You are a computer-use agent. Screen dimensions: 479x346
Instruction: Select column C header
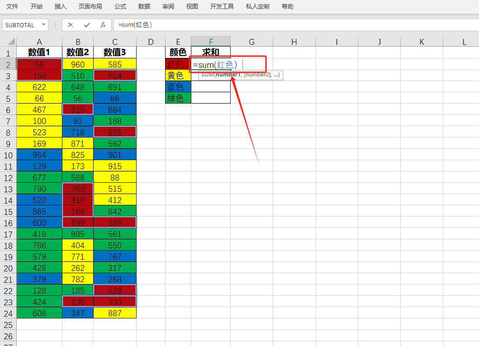click(x=115, y=42)
